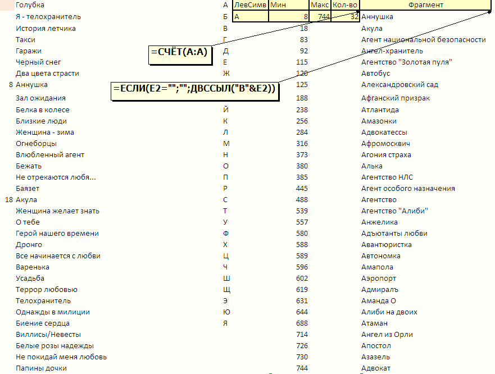This screenshot has width=495, height=374.
Task: Select the ЛевСимв value cell А
Action: coord(251,16)
